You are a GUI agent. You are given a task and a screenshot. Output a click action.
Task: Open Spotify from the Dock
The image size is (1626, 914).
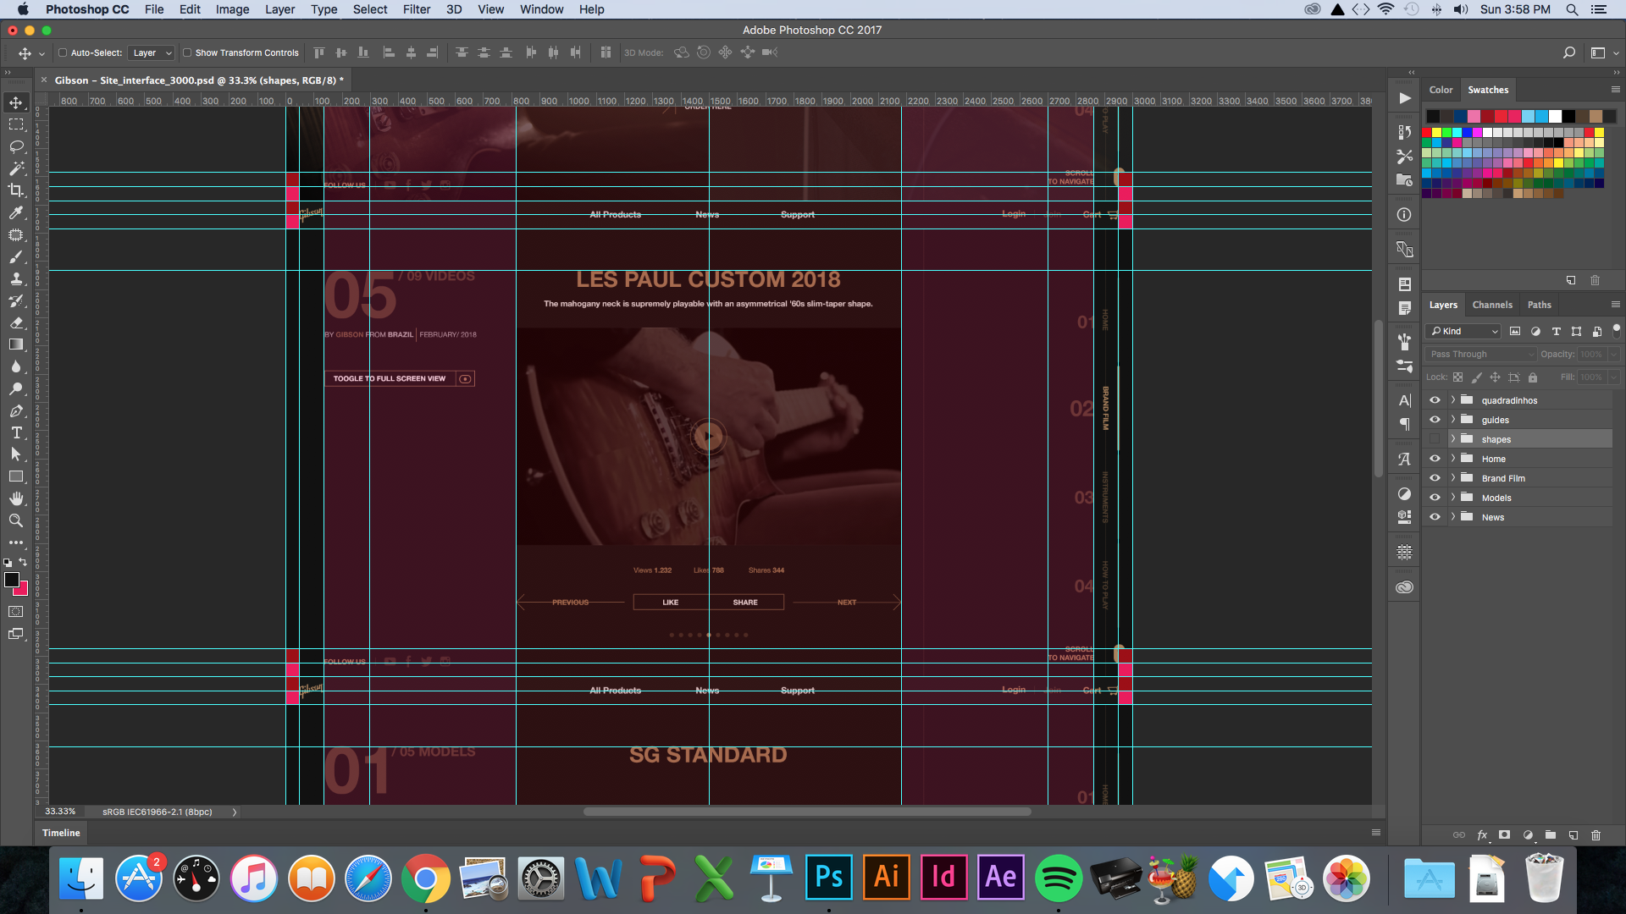[x=1058, y=878]
